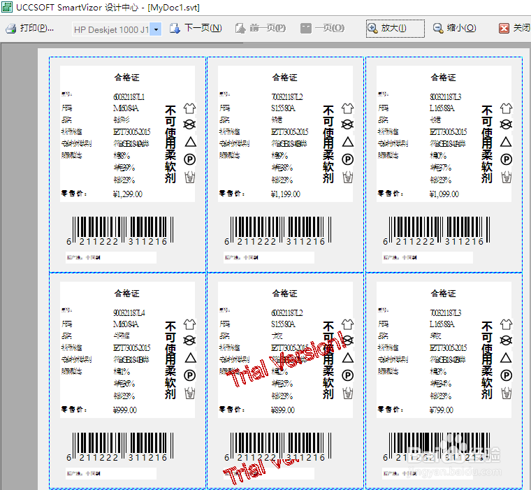Click the circled P dry-clean symbol on ¥1,299.00 label
531x490 pixels.
click(x=189, y=159)
